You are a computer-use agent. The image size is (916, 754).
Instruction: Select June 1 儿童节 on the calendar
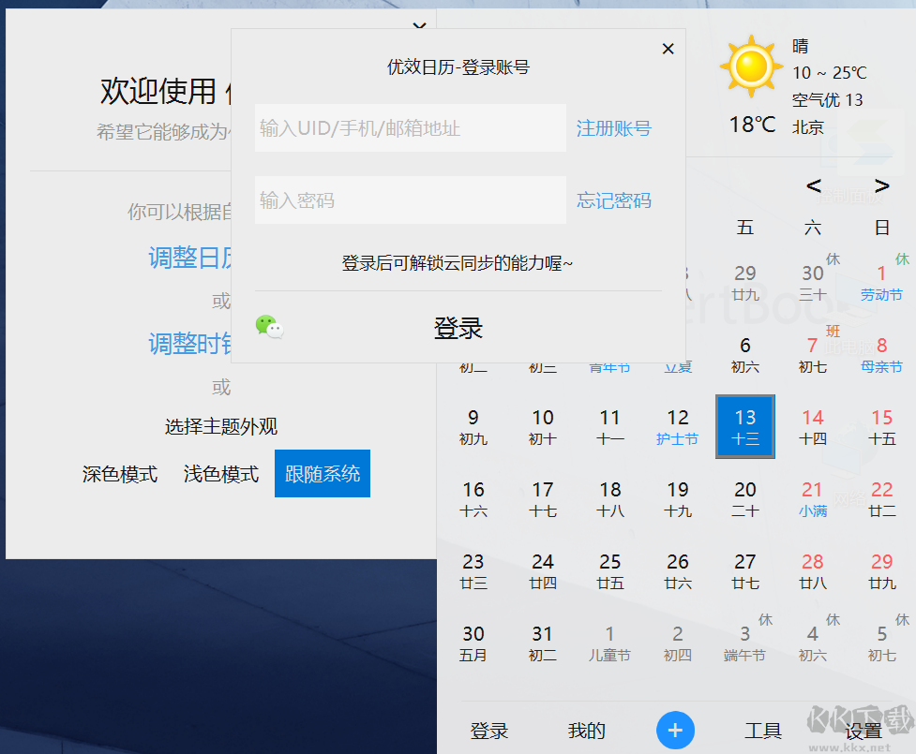[x=609, y=644]
